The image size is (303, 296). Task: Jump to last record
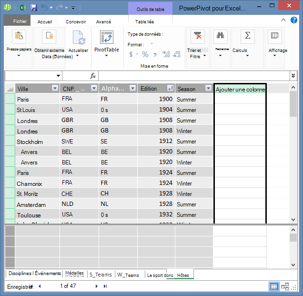(x=105, y=286)
